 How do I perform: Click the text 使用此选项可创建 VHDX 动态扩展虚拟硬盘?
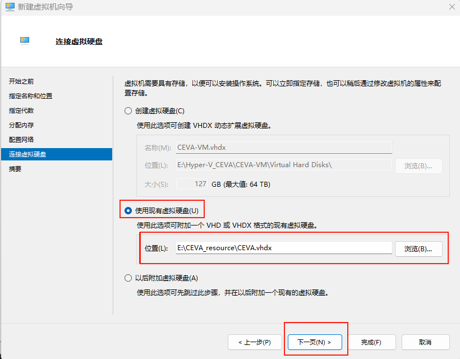(204, 126)
